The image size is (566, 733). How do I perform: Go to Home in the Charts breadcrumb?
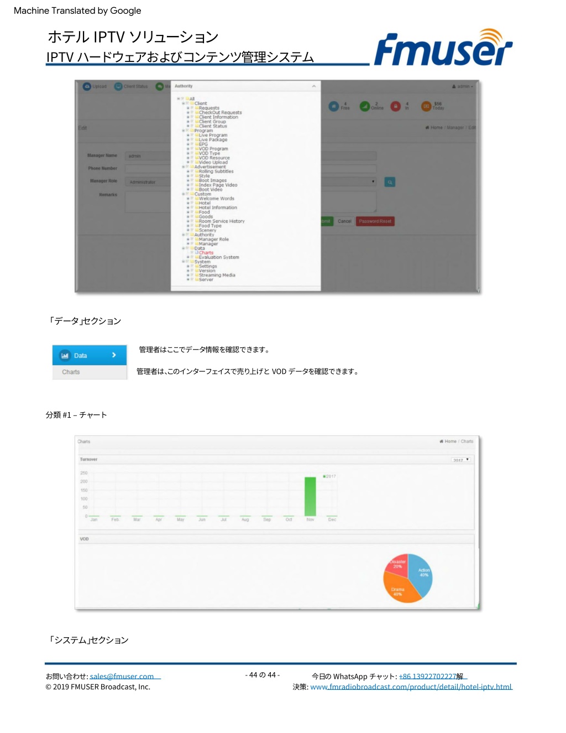point(448,441)
